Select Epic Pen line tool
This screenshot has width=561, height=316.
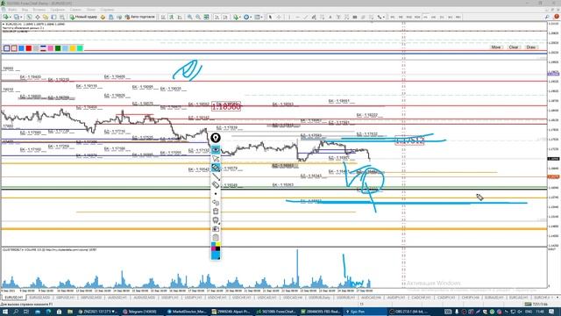coord(216,176)
